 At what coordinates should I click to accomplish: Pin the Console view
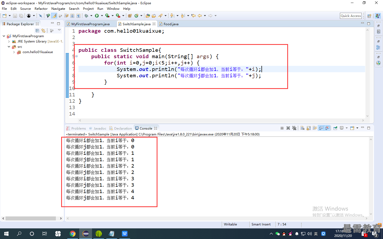(335, 128)
